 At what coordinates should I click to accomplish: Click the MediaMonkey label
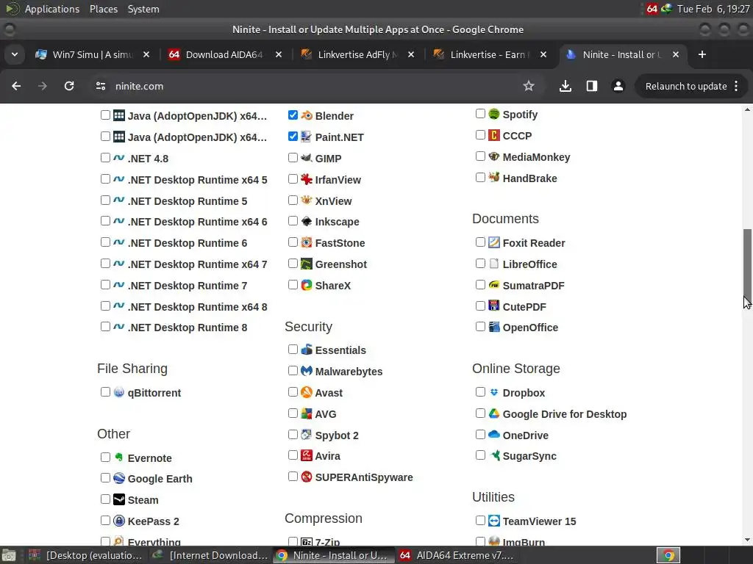click(536, 157)
